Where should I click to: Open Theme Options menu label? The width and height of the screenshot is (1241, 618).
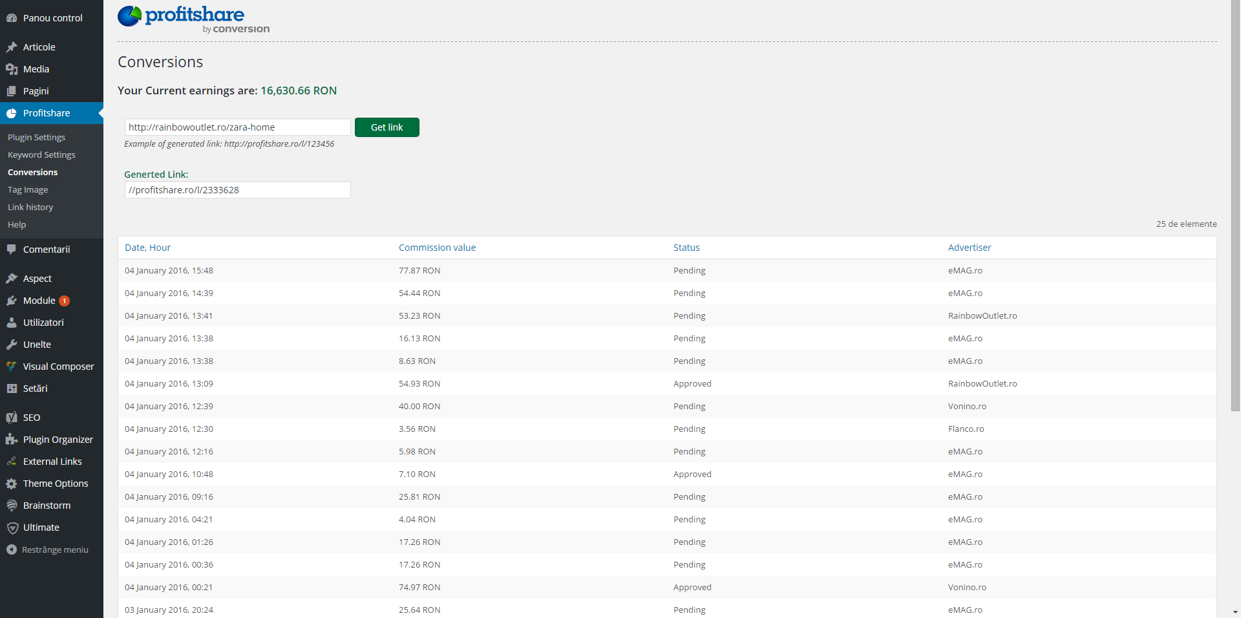point(56,484)
